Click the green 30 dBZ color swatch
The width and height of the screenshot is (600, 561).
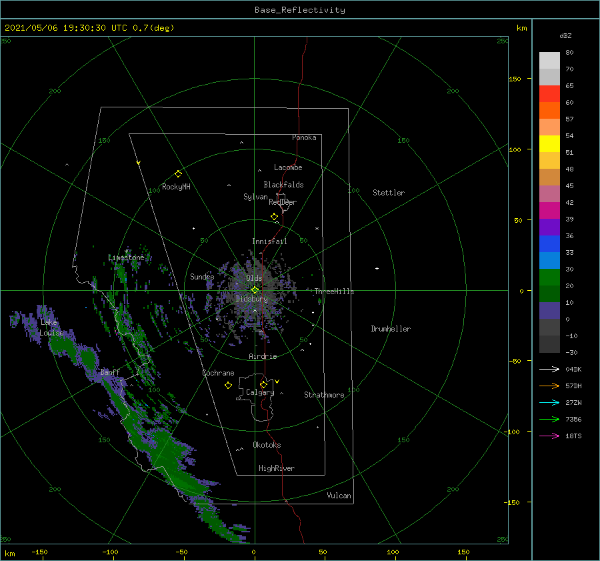(549, 277)
